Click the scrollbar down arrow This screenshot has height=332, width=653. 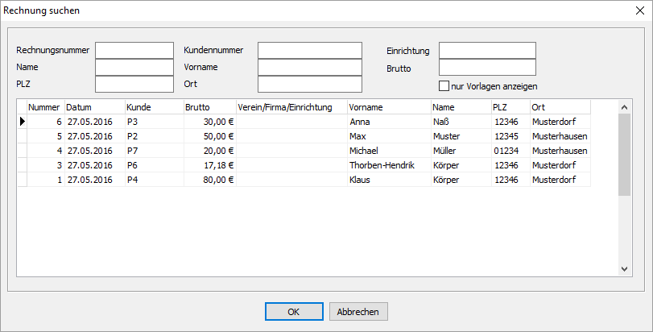(624, 268)
